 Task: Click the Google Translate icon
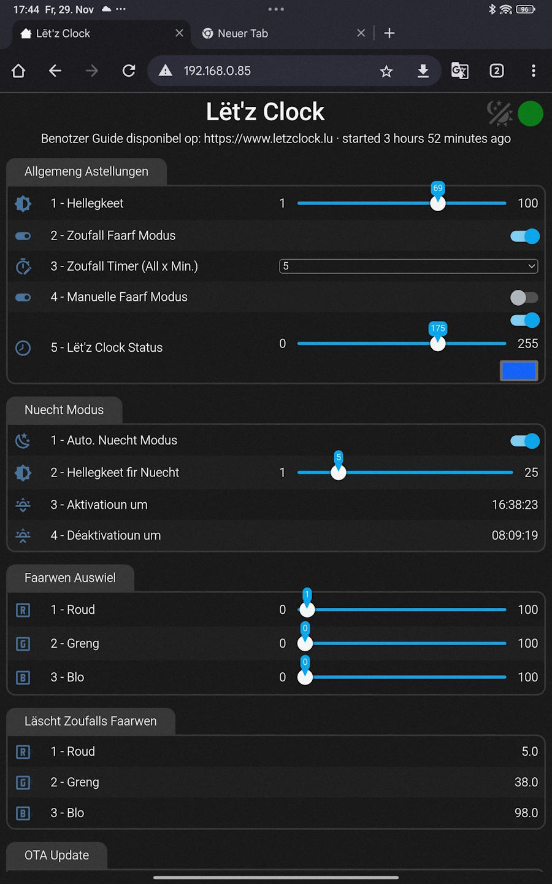pos(460,71)
